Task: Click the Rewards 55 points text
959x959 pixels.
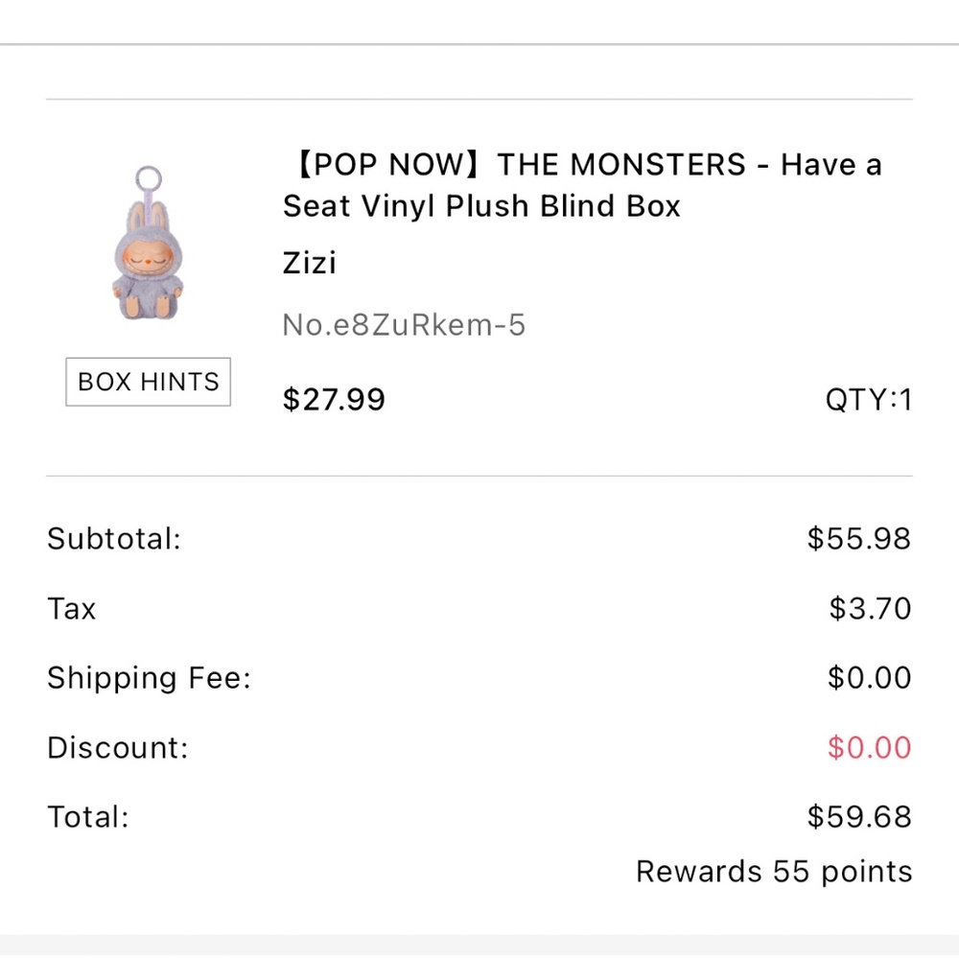Action: pyautogui.click(x=773, y=871)
